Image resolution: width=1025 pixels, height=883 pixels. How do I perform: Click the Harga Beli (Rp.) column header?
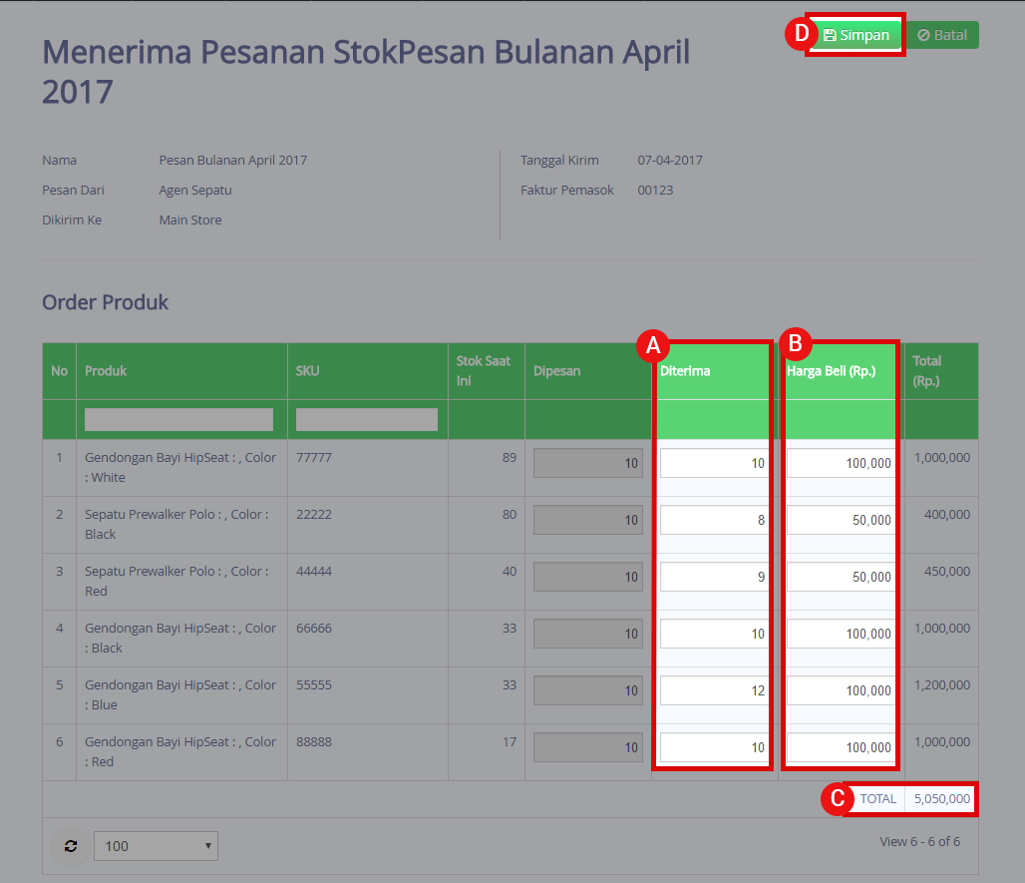(841, 371)
